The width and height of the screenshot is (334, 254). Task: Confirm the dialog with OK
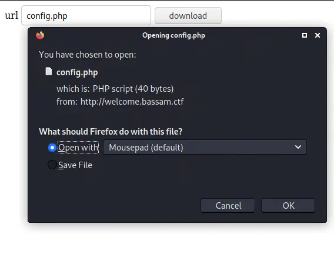point(288,205)
